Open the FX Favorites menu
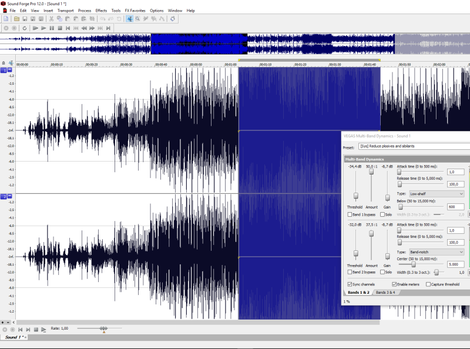 [x=135, y=11]
